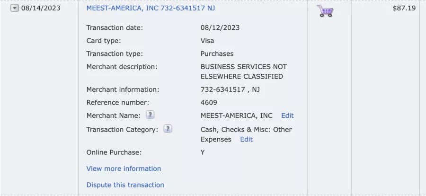Click the Visa card type value
The height and width of the screenshot is (196, 426).
pyautogui.click(x=207, y=41)
